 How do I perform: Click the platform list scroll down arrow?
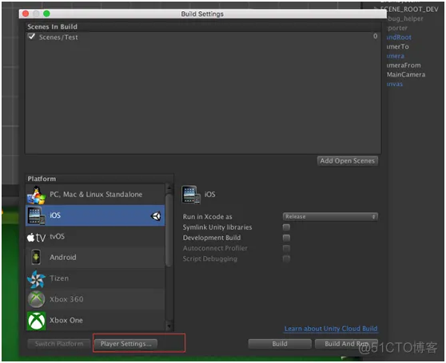169,326
